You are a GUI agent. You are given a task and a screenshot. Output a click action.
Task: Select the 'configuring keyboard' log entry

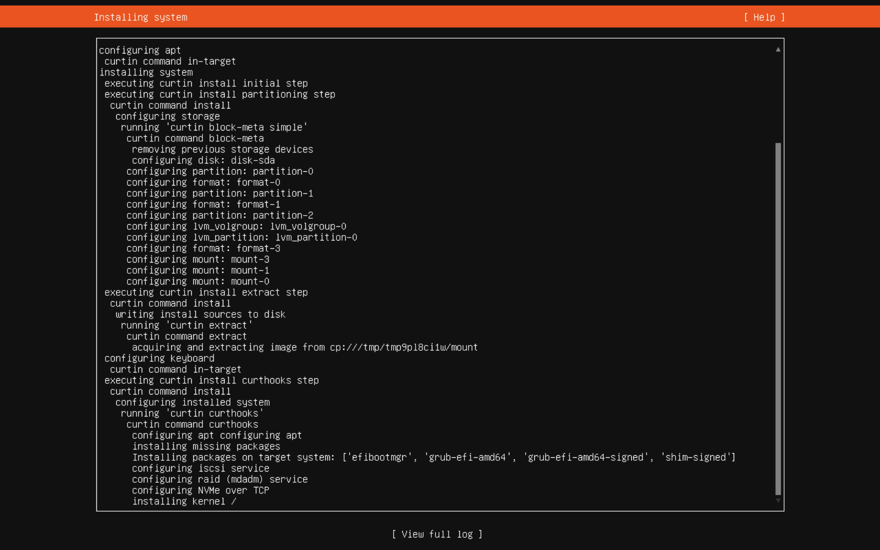(x=159, y=358)
